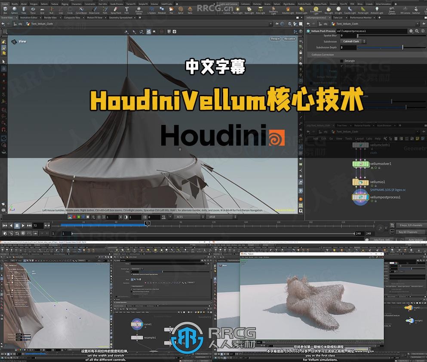Jump to the first frame

(x=5, y=225)
